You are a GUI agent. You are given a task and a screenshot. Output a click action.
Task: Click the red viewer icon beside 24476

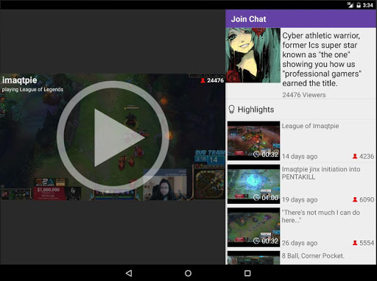[x=202, y=80]
